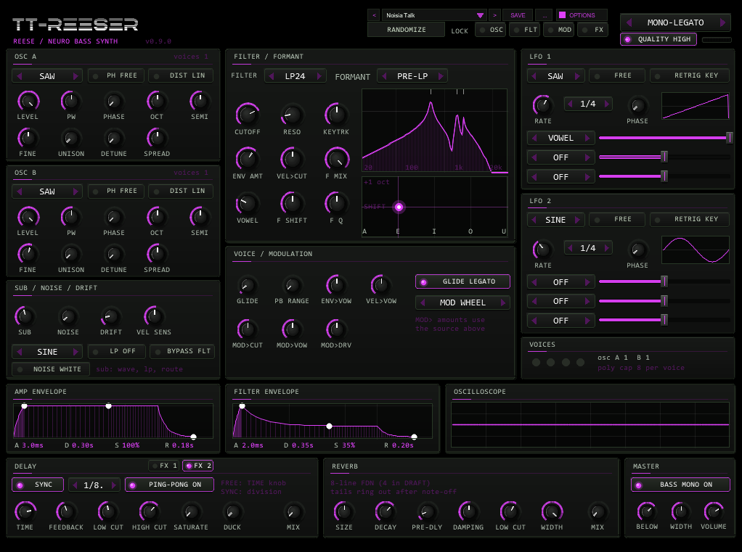Toggle LFO 1 RETRIG KEY
Screen dimensions: 742x552
(690, 75)
